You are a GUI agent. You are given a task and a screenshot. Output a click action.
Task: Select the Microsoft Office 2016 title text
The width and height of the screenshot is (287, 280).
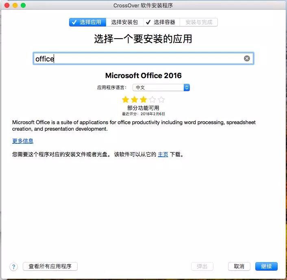tap(143, 76)
